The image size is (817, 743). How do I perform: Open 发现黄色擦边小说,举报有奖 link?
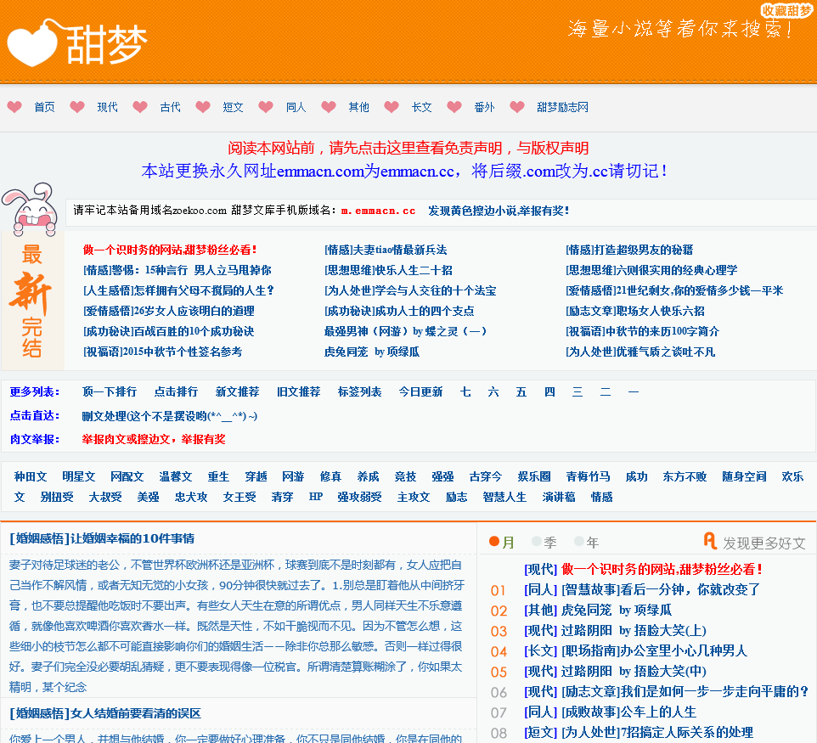pos(499,211)
